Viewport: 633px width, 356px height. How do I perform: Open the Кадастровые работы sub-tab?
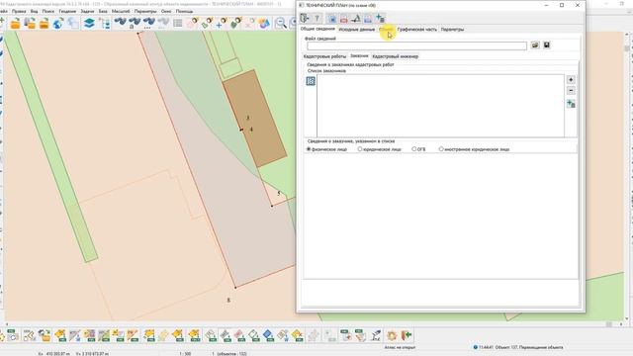(324, 56)
